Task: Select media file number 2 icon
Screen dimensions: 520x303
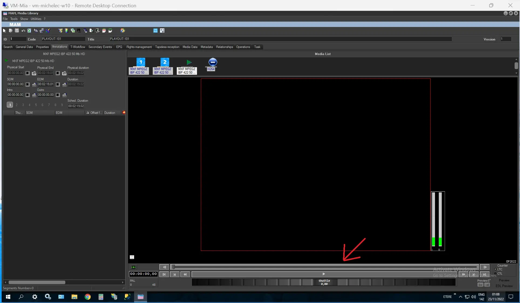Action: coord(165,62)
